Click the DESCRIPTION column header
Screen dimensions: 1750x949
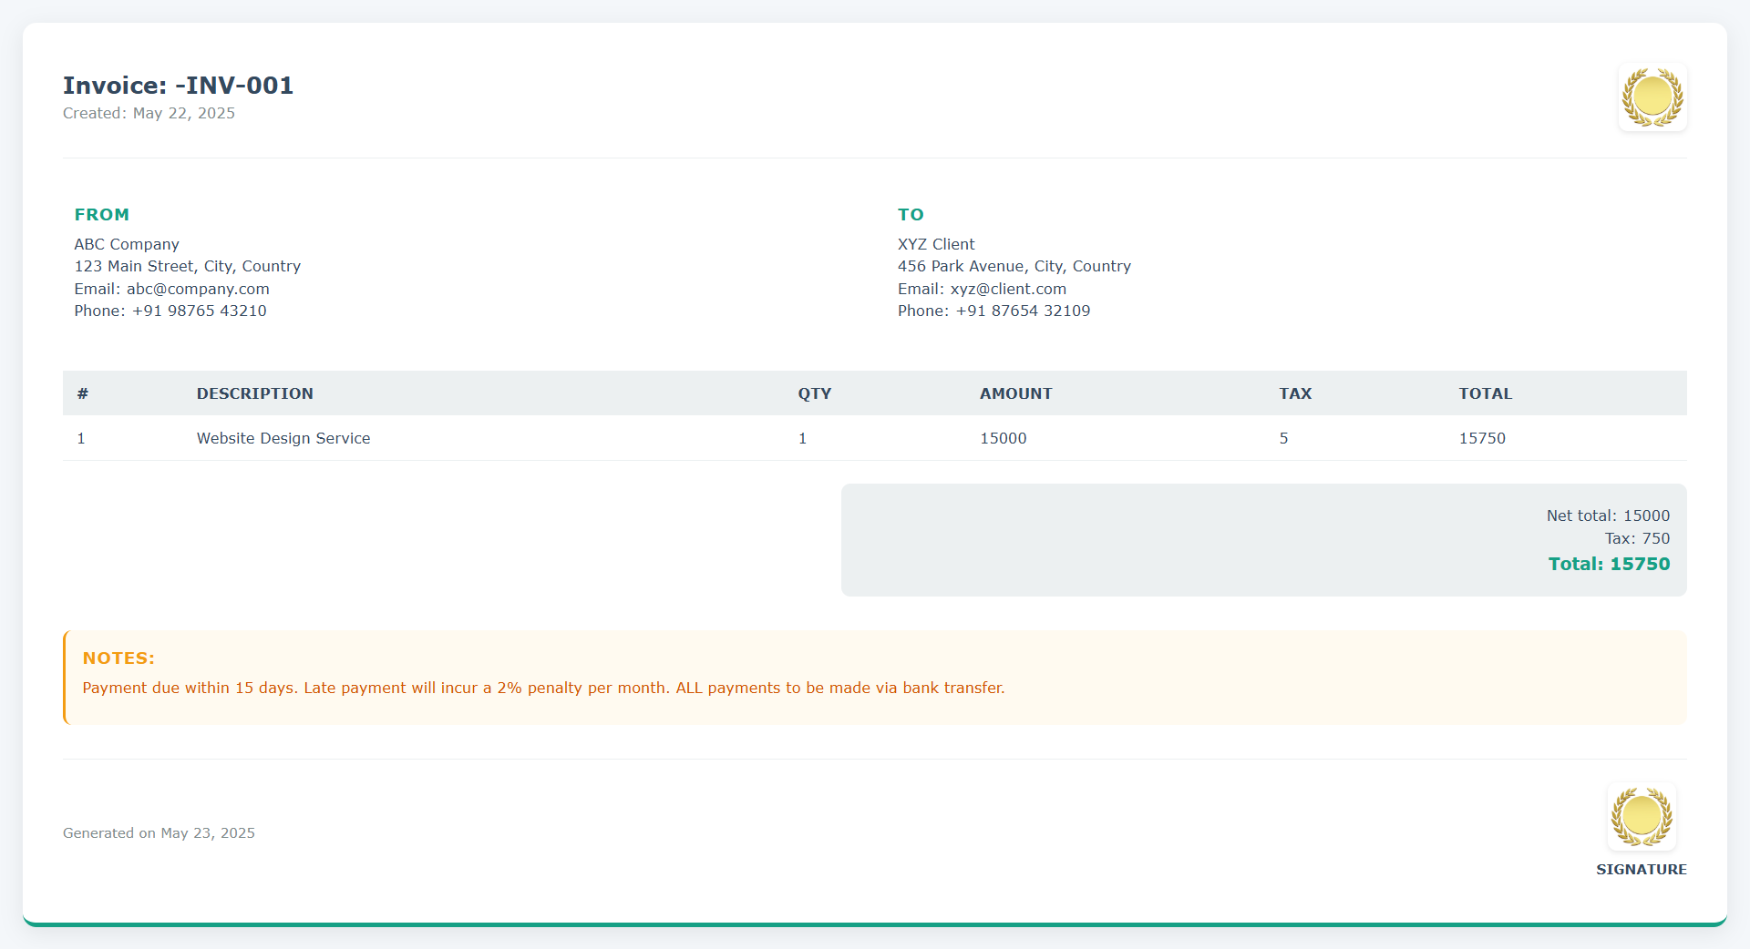[254, 393]
